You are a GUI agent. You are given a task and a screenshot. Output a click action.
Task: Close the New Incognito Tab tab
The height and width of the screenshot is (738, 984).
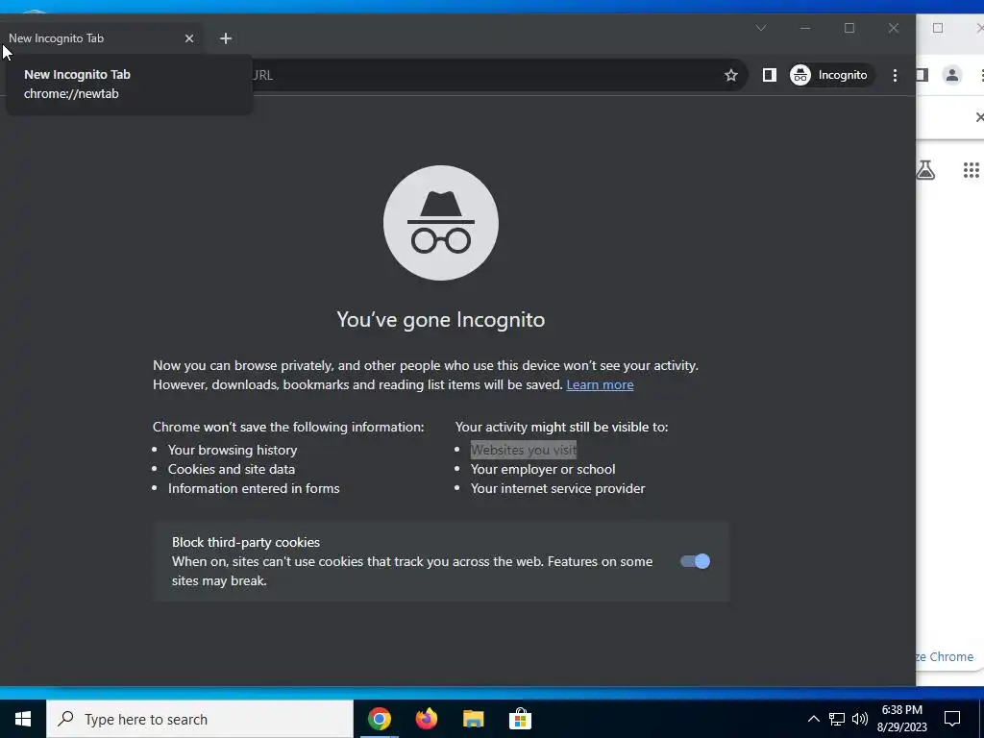(189, 38)
